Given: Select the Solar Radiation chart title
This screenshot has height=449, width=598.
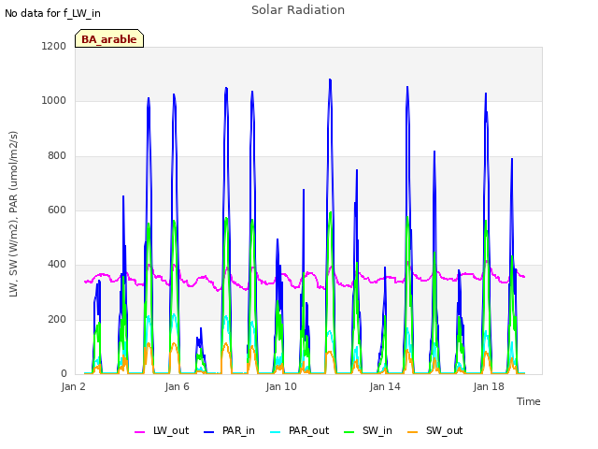Looking at the screenshot, I should tap(298, 10).
